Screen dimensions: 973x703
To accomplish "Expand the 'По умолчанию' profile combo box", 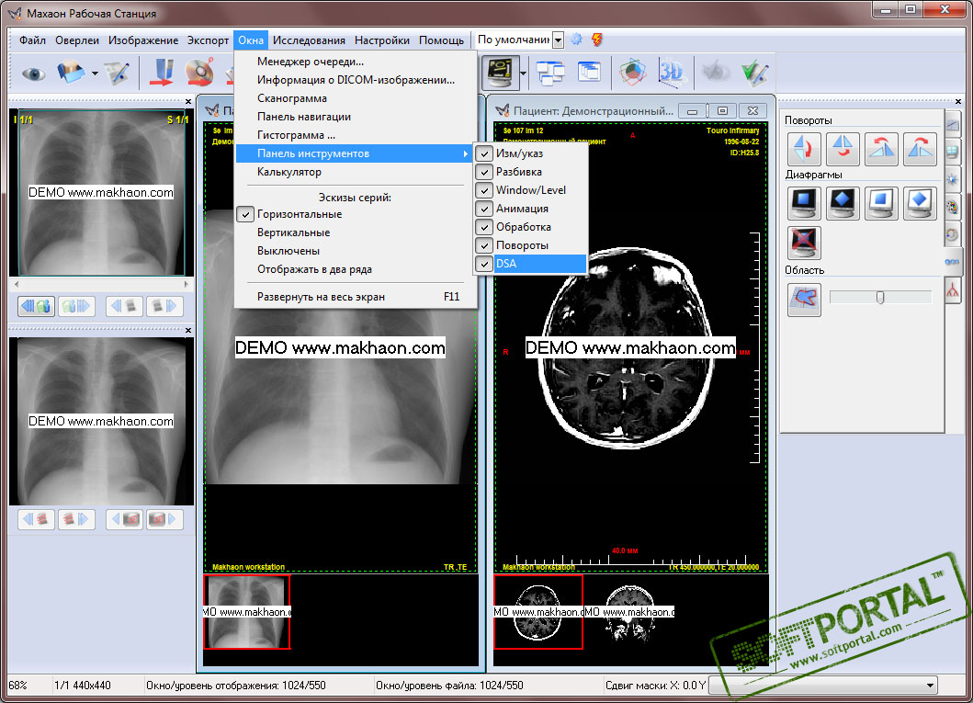I will point(558,40).
